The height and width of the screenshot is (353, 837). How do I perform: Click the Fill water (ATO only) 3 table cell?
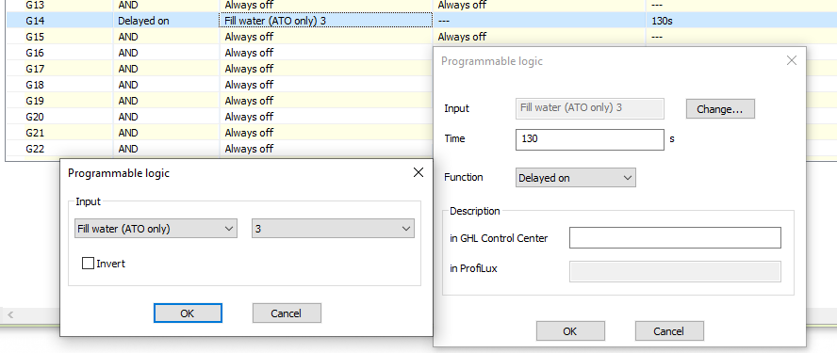(x=325, y=21)
